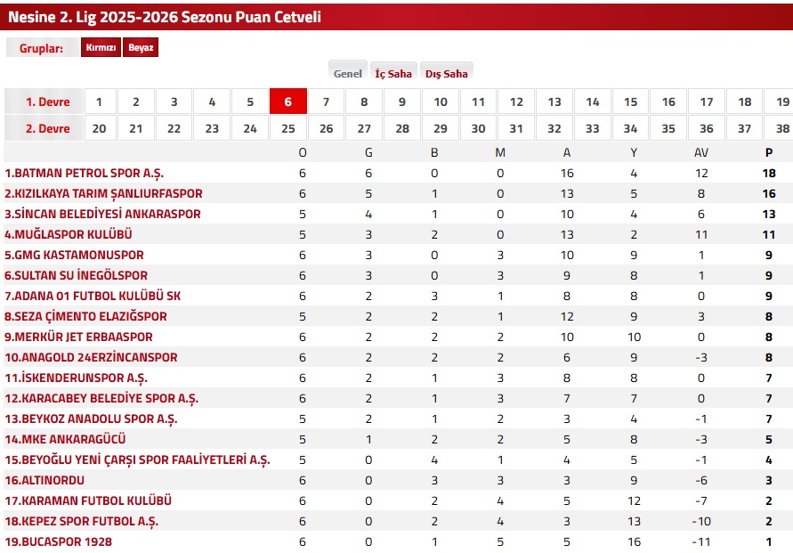Select the Beyaz group button
793x553 pixels.
click(x=141, y=48)
